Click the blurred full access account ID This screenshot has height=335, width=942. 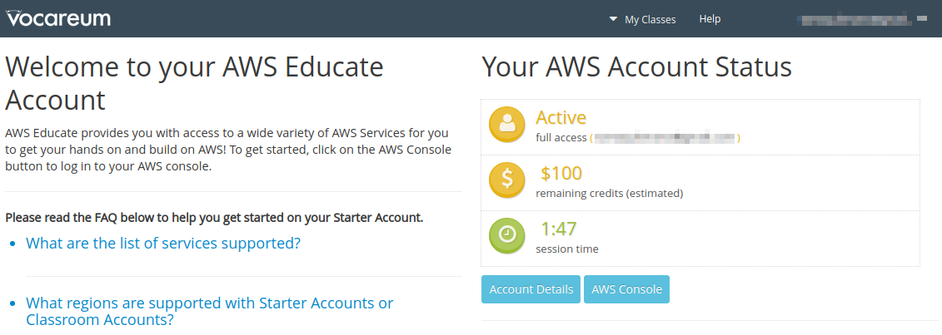pos(665,137)
